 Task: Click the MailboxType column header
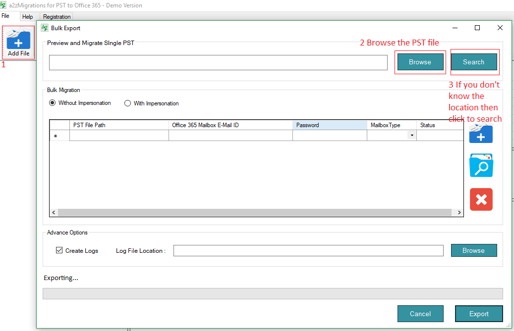coord(392,125)
